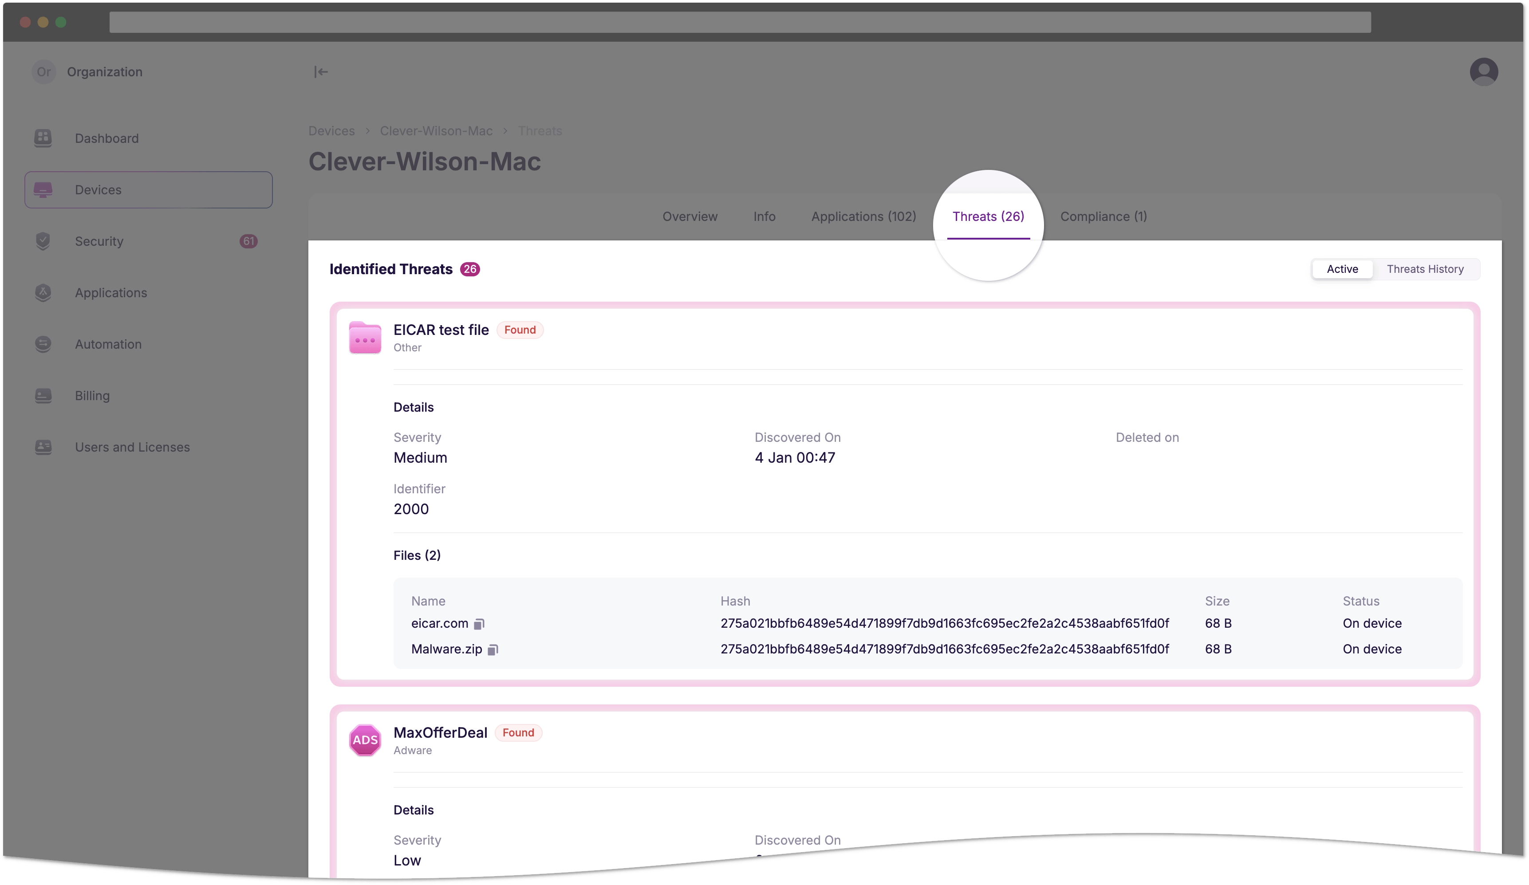Click the 68 B size for eicar.com
The height and width of the screenshot is (885, 1529).
tap(1218, 624)
